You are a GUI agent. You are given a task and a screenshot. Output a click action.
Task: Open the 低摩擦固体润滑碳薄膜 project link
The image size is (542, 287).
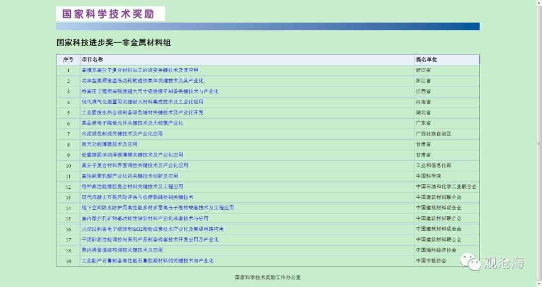(x=132, y=155)
